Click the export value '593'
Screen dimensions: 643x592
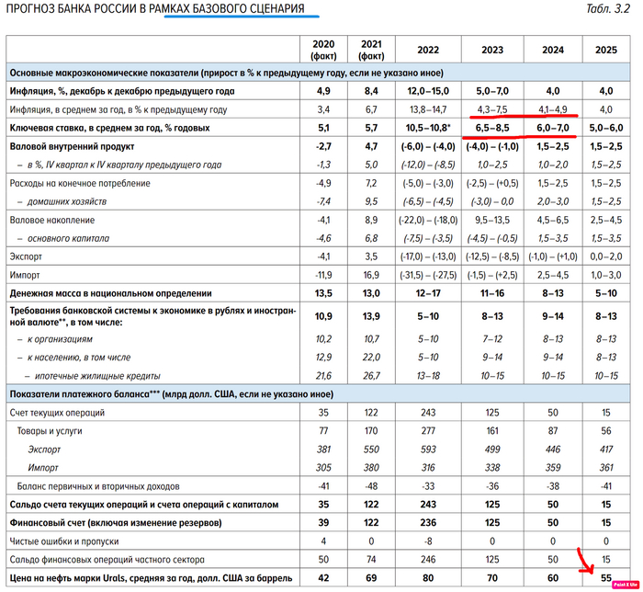[x=428, y=450]
